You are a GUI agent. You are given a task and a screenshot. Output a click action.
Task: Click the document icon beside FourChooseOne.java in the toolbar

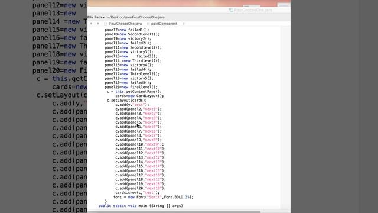point(106,24)
